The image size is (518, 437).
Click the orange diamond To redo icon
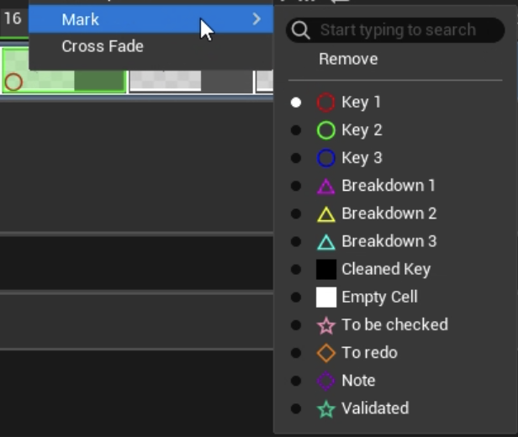pos(326,353)
